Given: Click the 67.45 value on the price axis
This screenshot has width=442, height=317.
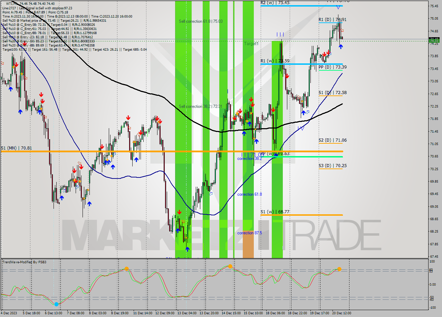Looking at the screenshot, I should (x=434, y=256).
